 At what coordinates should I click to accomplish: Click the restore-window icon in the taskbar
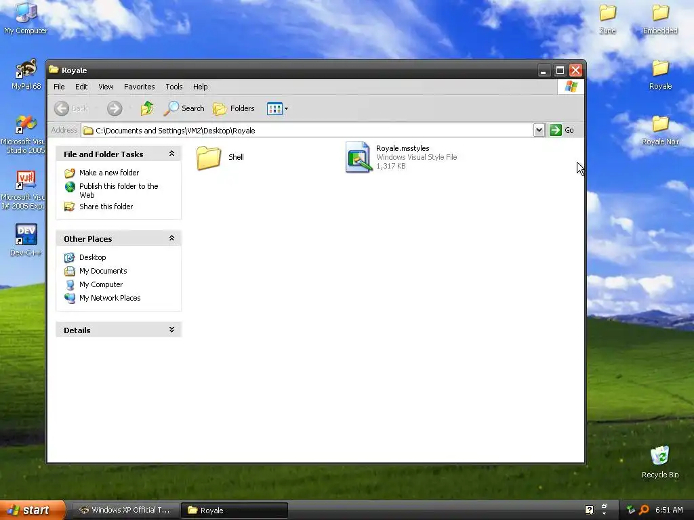605,506
